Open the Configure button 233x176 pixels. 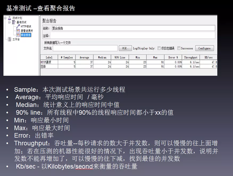[205, 48]
